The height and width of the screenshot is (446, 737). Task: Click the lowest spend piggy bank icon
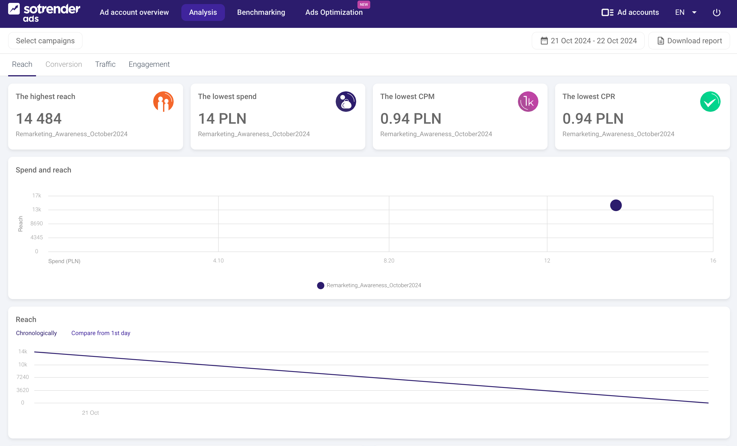point(346,102)
